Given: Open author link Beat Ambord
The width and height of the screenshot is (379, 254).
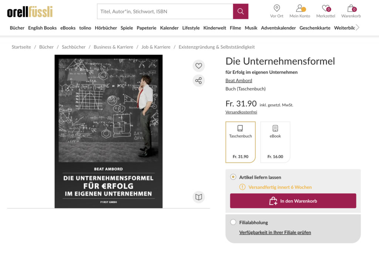Looking at the screenshot, I should (239, 81).
